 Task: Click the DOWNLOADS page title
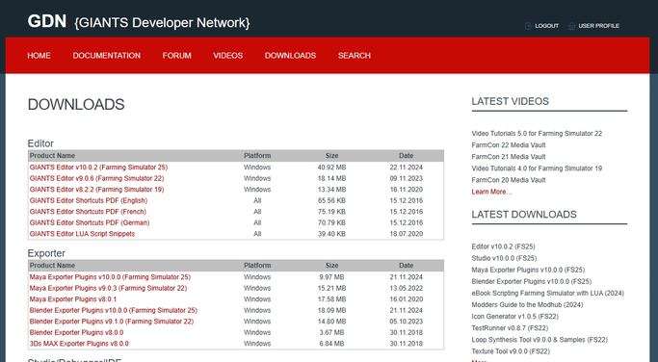pos(76,104)
